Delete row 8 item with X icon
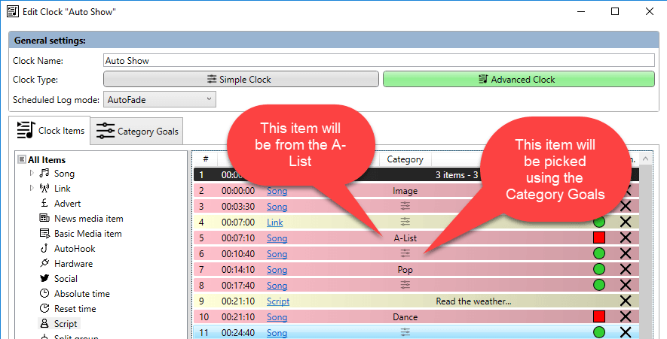Screen dimensions: 667x339 click(x=626, y=285)
